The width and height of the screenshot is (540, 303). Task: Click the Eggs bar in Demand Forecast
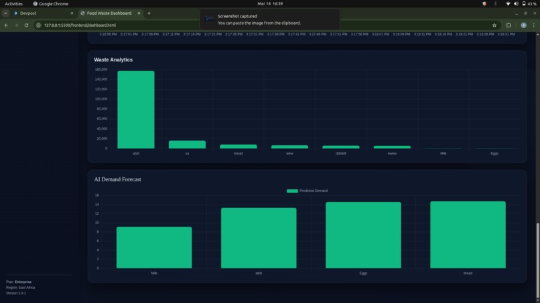pyautogui.click(x=363, y=235)
